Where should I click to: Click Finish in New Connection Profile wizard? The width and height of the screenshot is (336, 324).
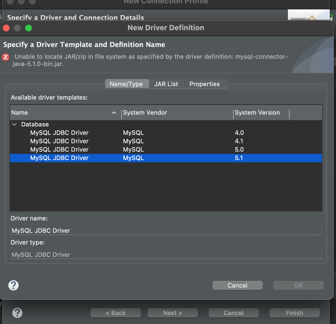[295, 313]
